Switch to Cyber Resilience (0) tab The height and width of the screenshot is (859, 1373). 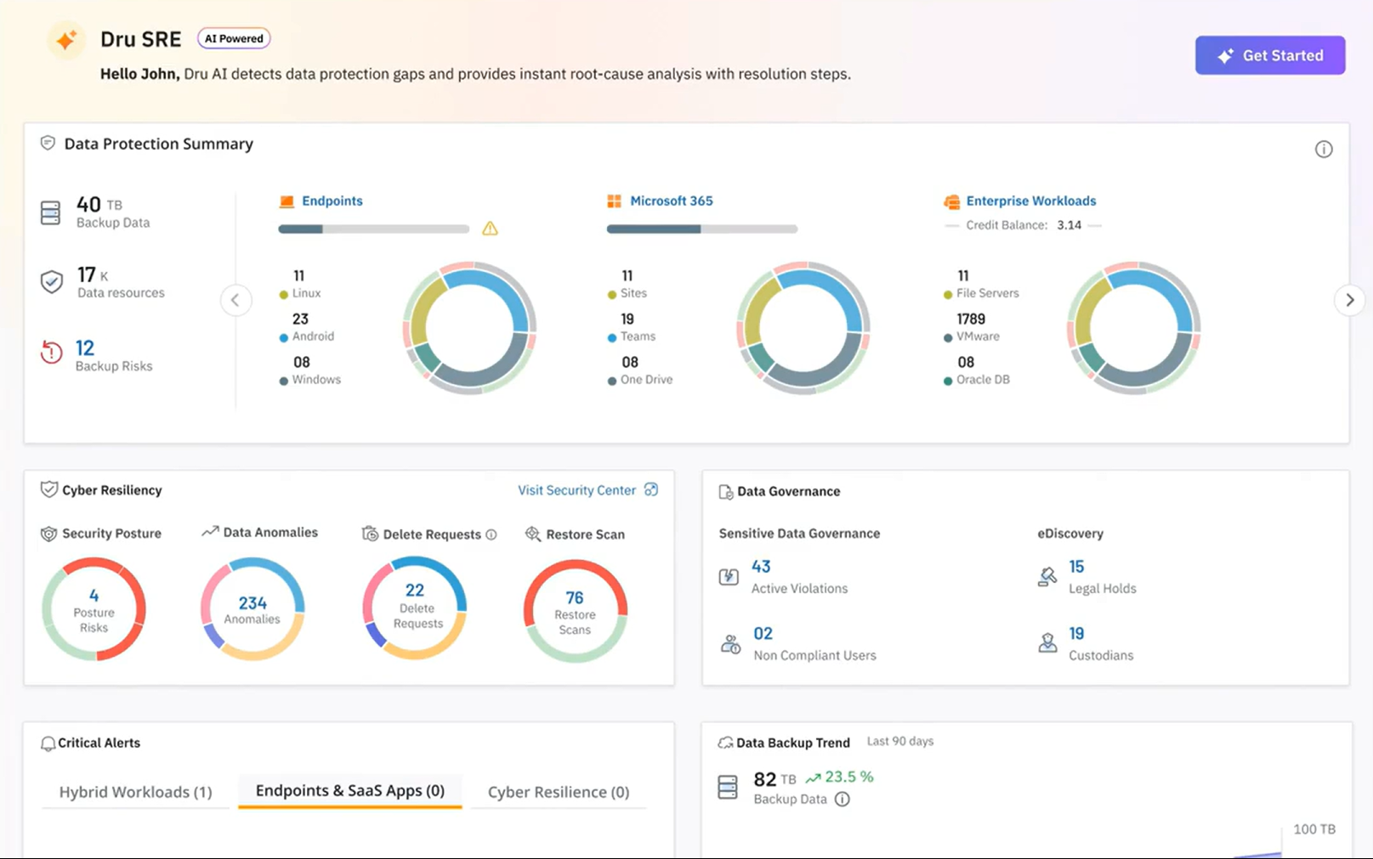pos(559,792)
